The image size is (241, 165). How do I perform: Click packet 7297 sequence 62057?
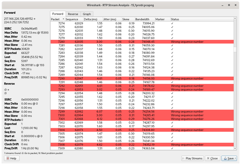click(x=79, y=104)
